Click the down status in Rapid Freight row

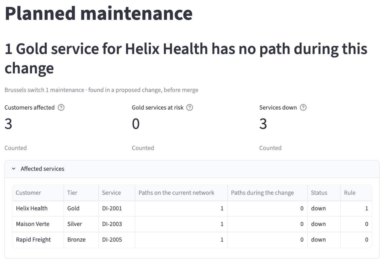click(x=324, y=240)
